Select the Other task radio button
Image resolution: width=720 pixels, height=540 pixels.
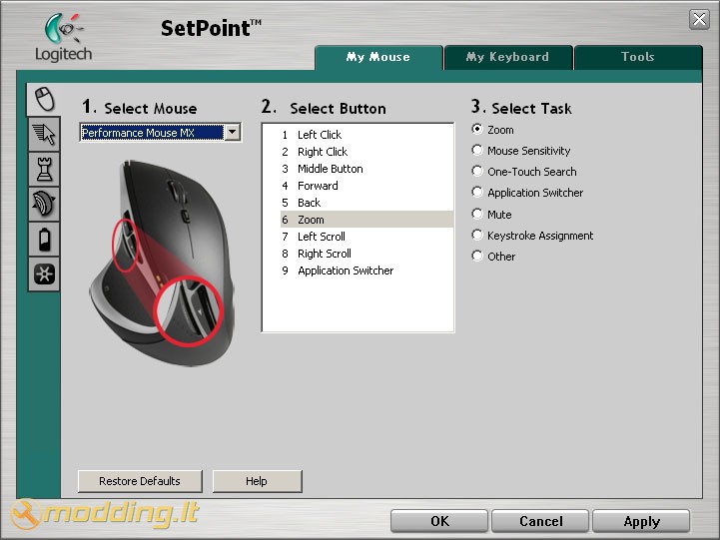[477, 256]
